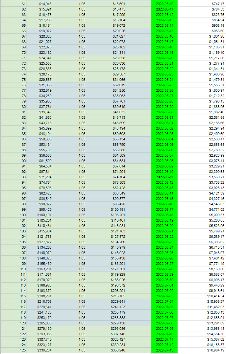Image resolution: width=226 pixels, height=354 pixels.
Task: Click the date 2022-05-15
Action: 164,31
